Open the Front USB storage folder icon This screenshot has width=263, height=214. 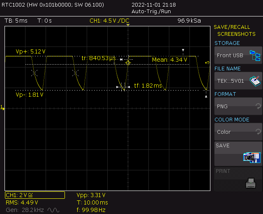click(x=255, y=55)
